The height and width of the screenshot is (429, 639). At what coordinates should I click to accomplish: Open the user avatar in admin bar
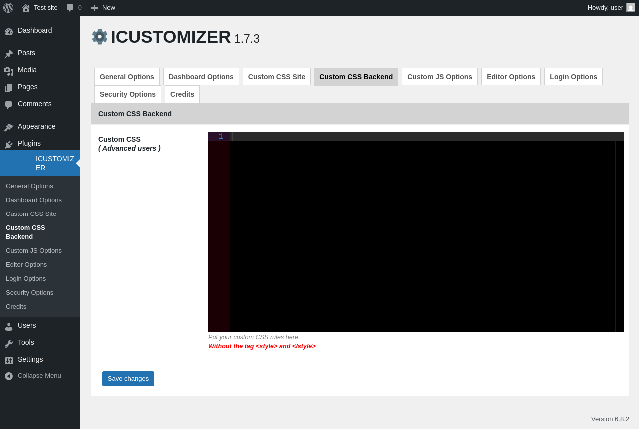(x=631, y=7)
